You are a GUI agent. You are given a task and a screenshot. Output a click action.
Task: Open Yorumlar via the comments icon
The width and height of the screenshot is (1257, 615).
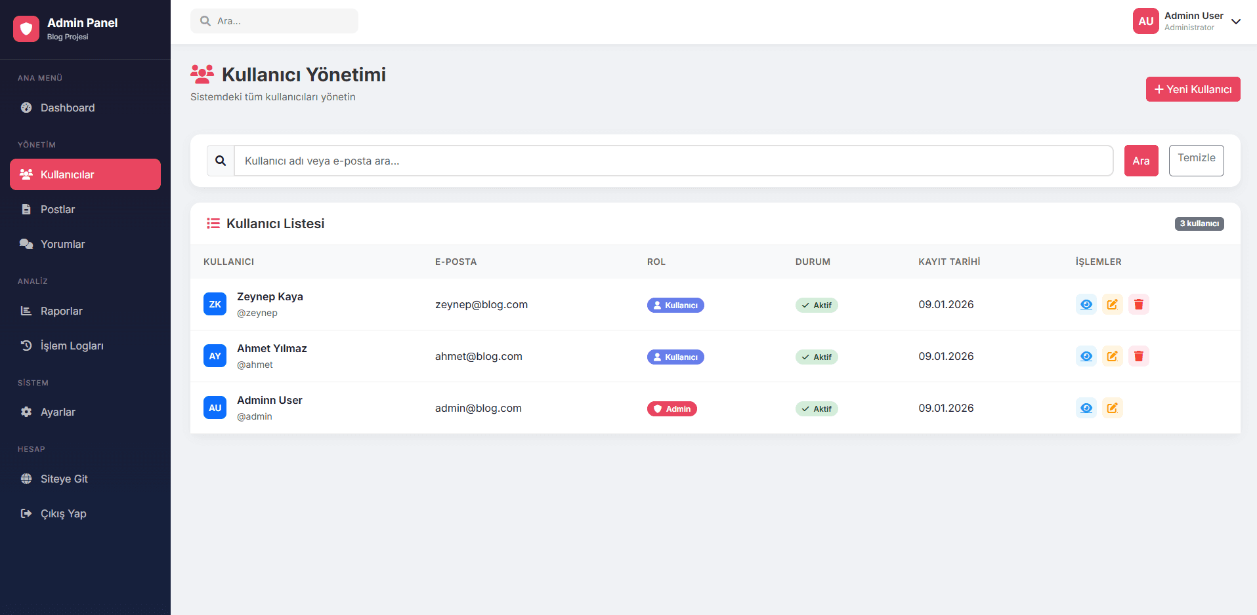click(26, 243)
